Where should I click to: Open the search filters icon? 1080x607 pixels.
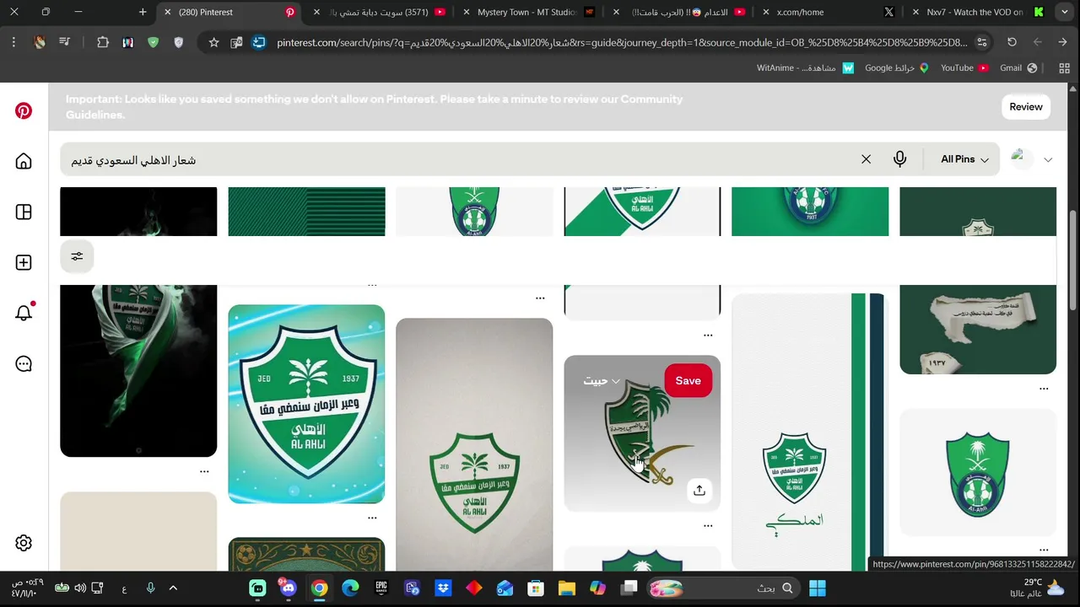pyautogui.click(x=77, y=256)
